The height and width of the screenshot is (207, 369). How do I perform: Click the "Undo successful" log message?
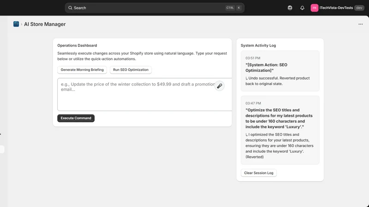[x=278, y=81]
